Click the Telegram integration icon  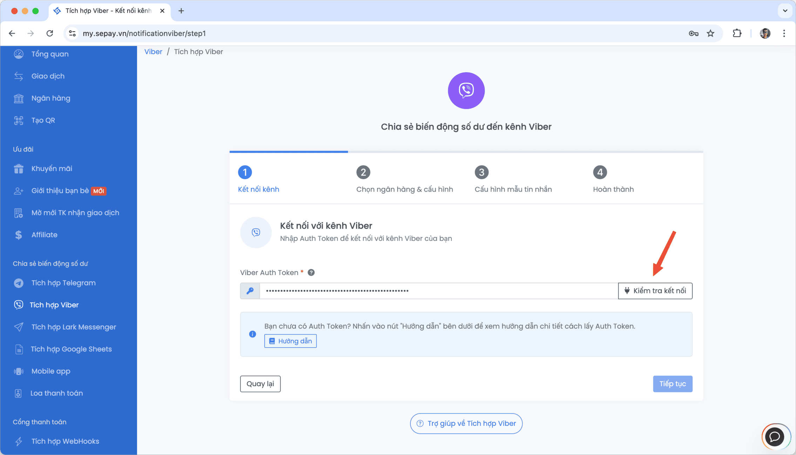point(19,283)
